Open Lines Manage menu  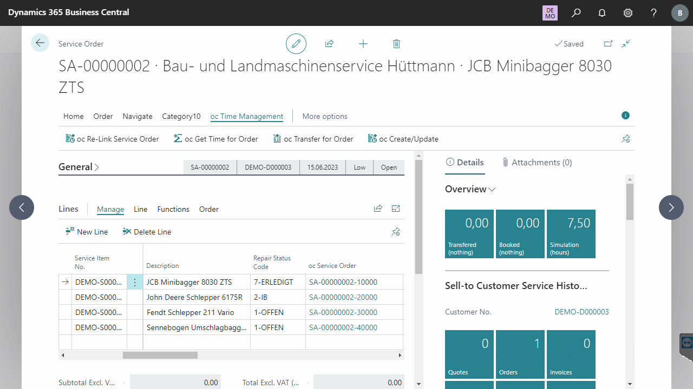point(110,209)
